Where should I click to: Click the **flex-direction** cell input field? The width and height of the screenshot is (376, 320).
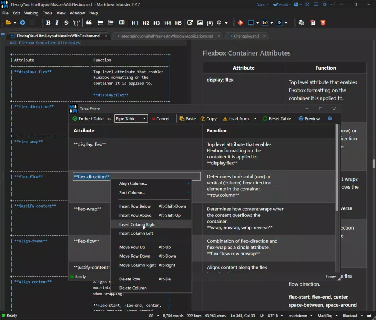tap(137, 177)
